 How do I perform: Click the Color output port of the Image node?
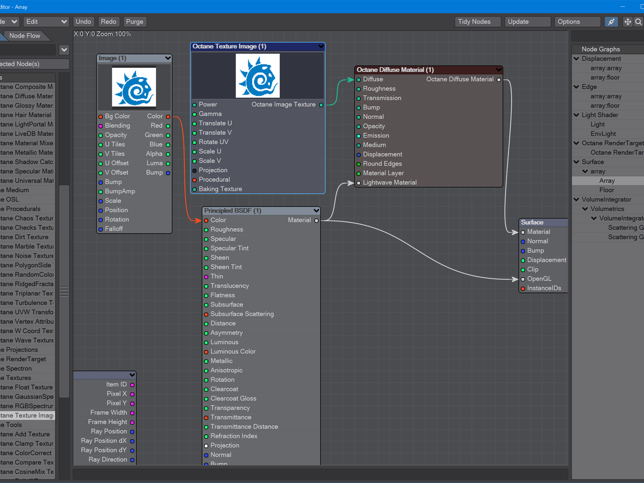[168, 117]
